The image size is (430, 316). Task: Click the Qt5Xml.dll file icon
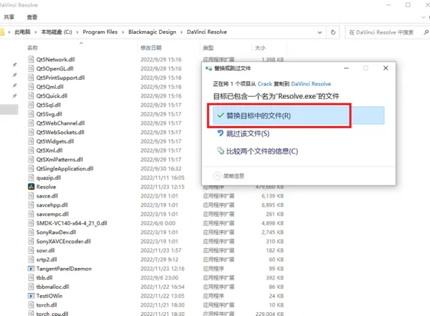(x=31, y=150)
